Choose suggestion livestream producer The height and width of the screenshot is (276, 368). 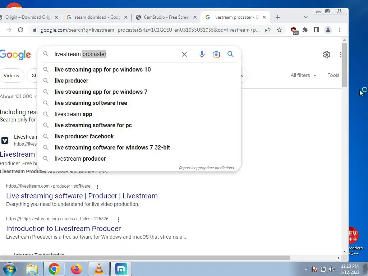pyautogui.click(x=139, y=159)
